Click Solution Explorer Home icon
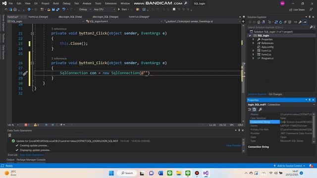The height and width of the screenshot is (178, 317). [259, 22]
